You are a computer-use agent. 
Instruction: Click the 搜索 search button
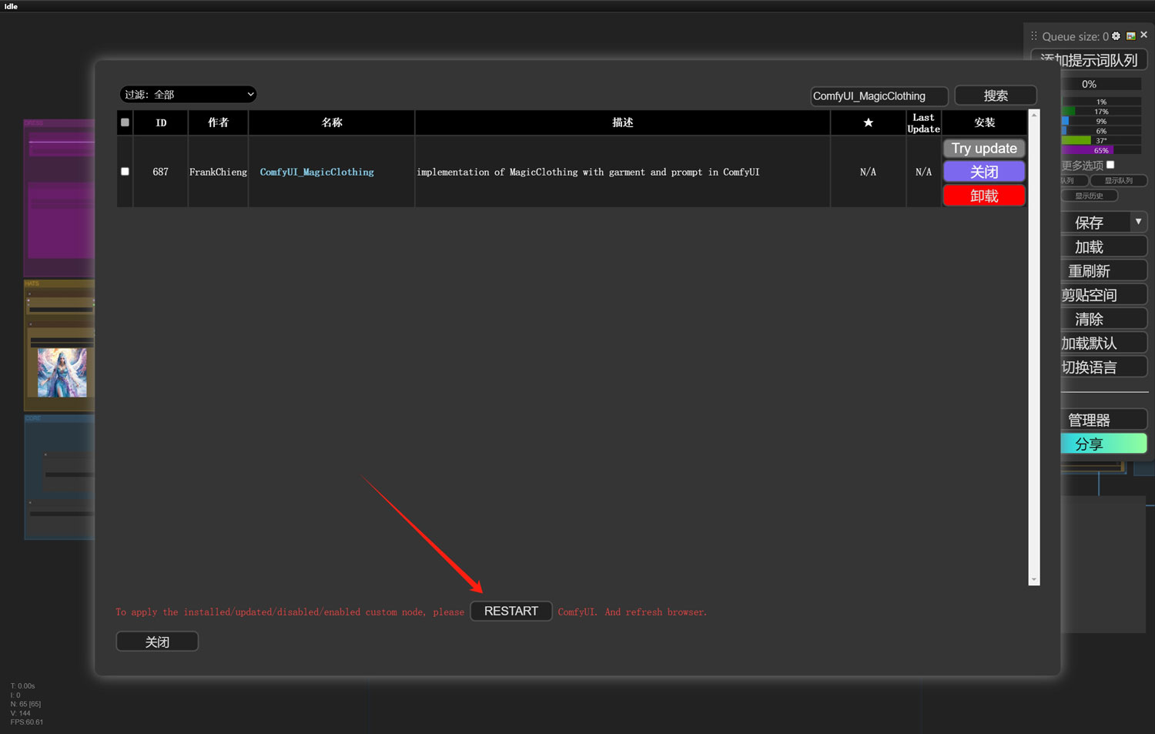996,96
